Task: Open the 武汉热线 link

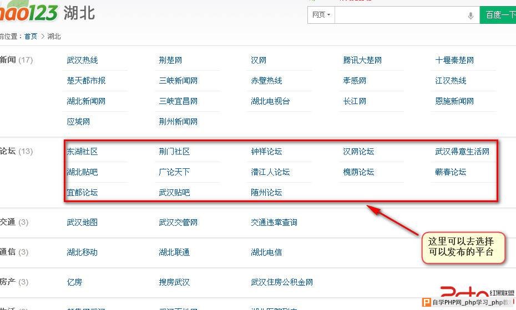Action: (82, 60)
